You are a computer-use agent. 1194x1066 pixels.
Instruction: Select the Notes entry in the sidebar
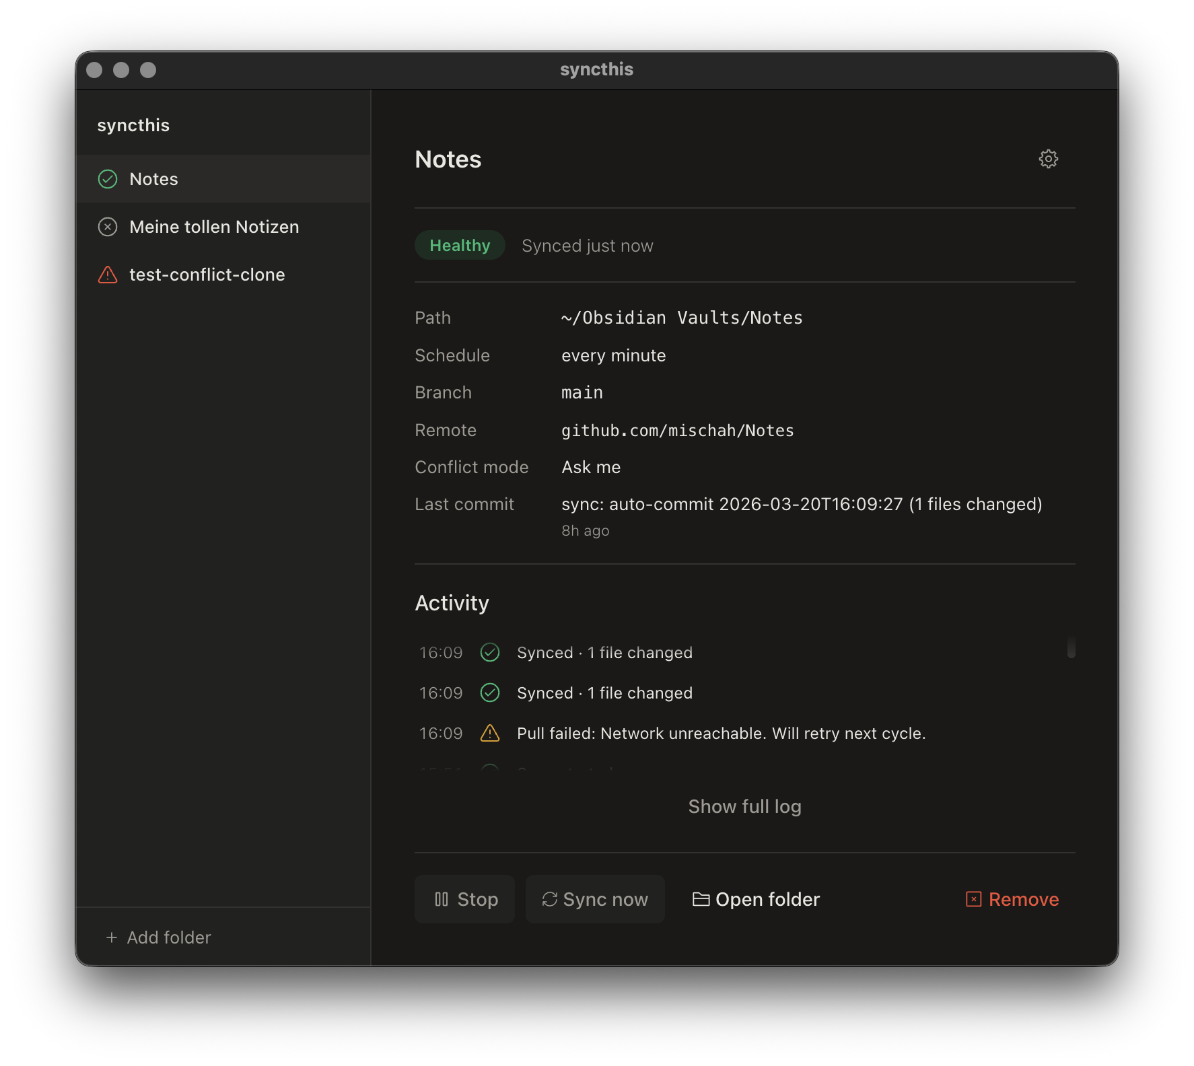pyautogui.click(x=153, y=179)
